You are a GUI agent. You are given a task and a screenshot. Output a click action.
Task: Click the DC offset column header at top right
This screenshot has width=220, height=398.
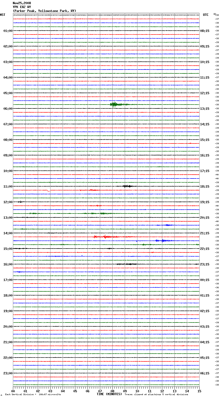[x=215, y=14]
